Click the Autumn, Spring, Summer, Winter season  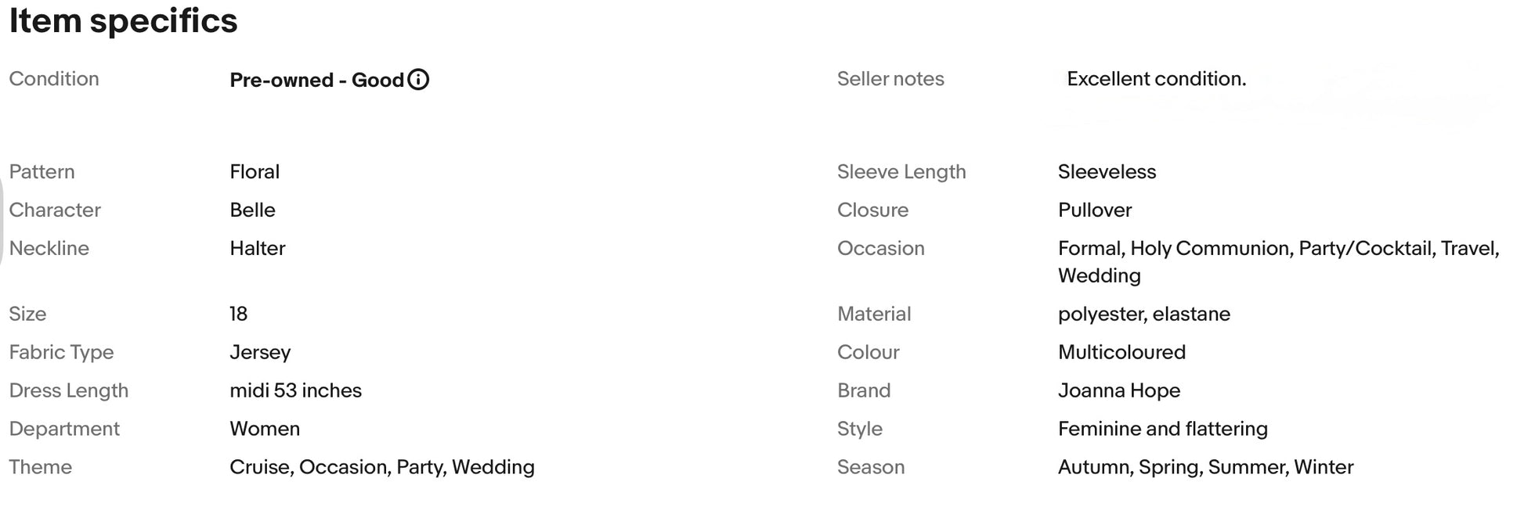click(1205, 467)
